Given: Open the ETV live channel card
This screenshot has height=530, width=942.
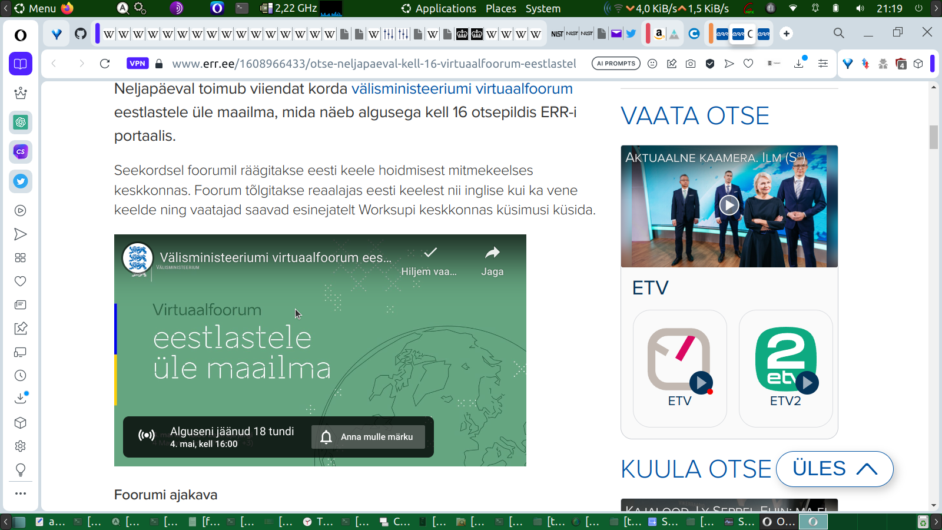Looking at the screenshot, I should [679, 368].
